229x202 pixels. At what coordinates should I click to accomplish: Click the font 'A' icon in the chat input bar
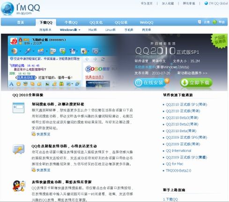[11, 84]
